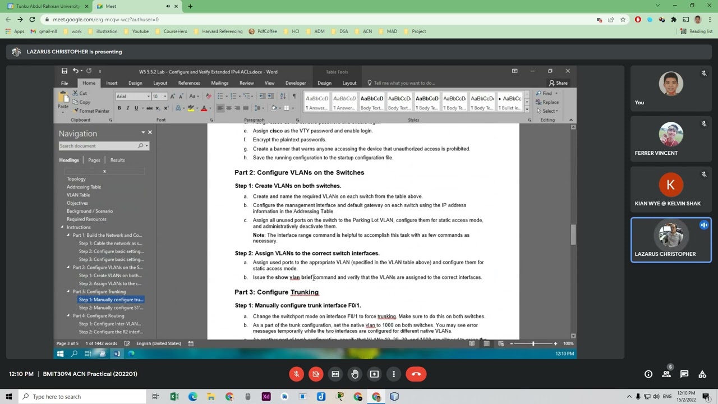The width and height of the screenshot is (718, 404).
Task: Toggle the Meet camera button
Action: [316, 374]
